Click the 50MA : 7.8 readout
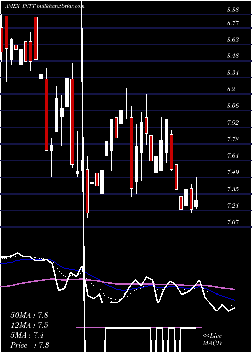The image size is (252, 353). pos(29,315)
